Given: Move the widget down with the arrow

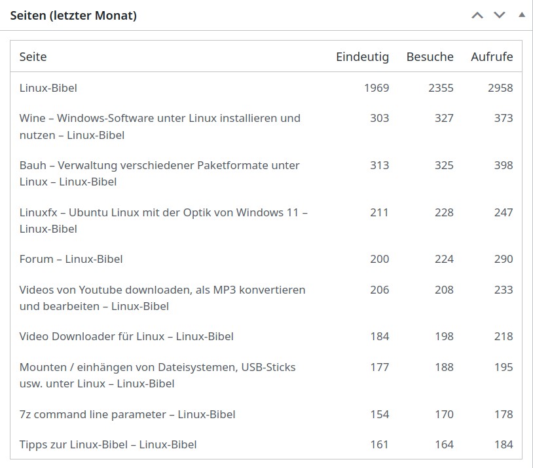Looking at the screenshot, I should (500, 15).
